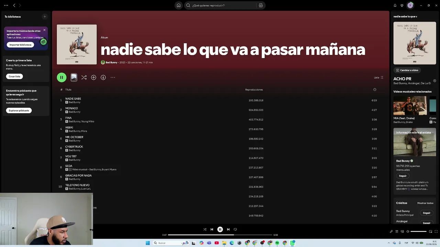Select track 'GRACIAS POR NADA'
Viewport: 440px width, 247px height.
[78, 176]
